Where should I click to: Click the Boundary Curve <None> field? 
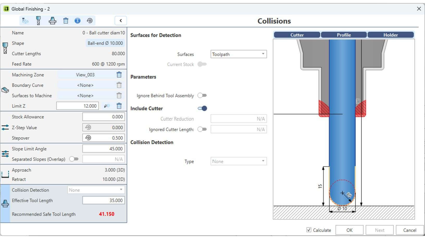pos(85,85)
